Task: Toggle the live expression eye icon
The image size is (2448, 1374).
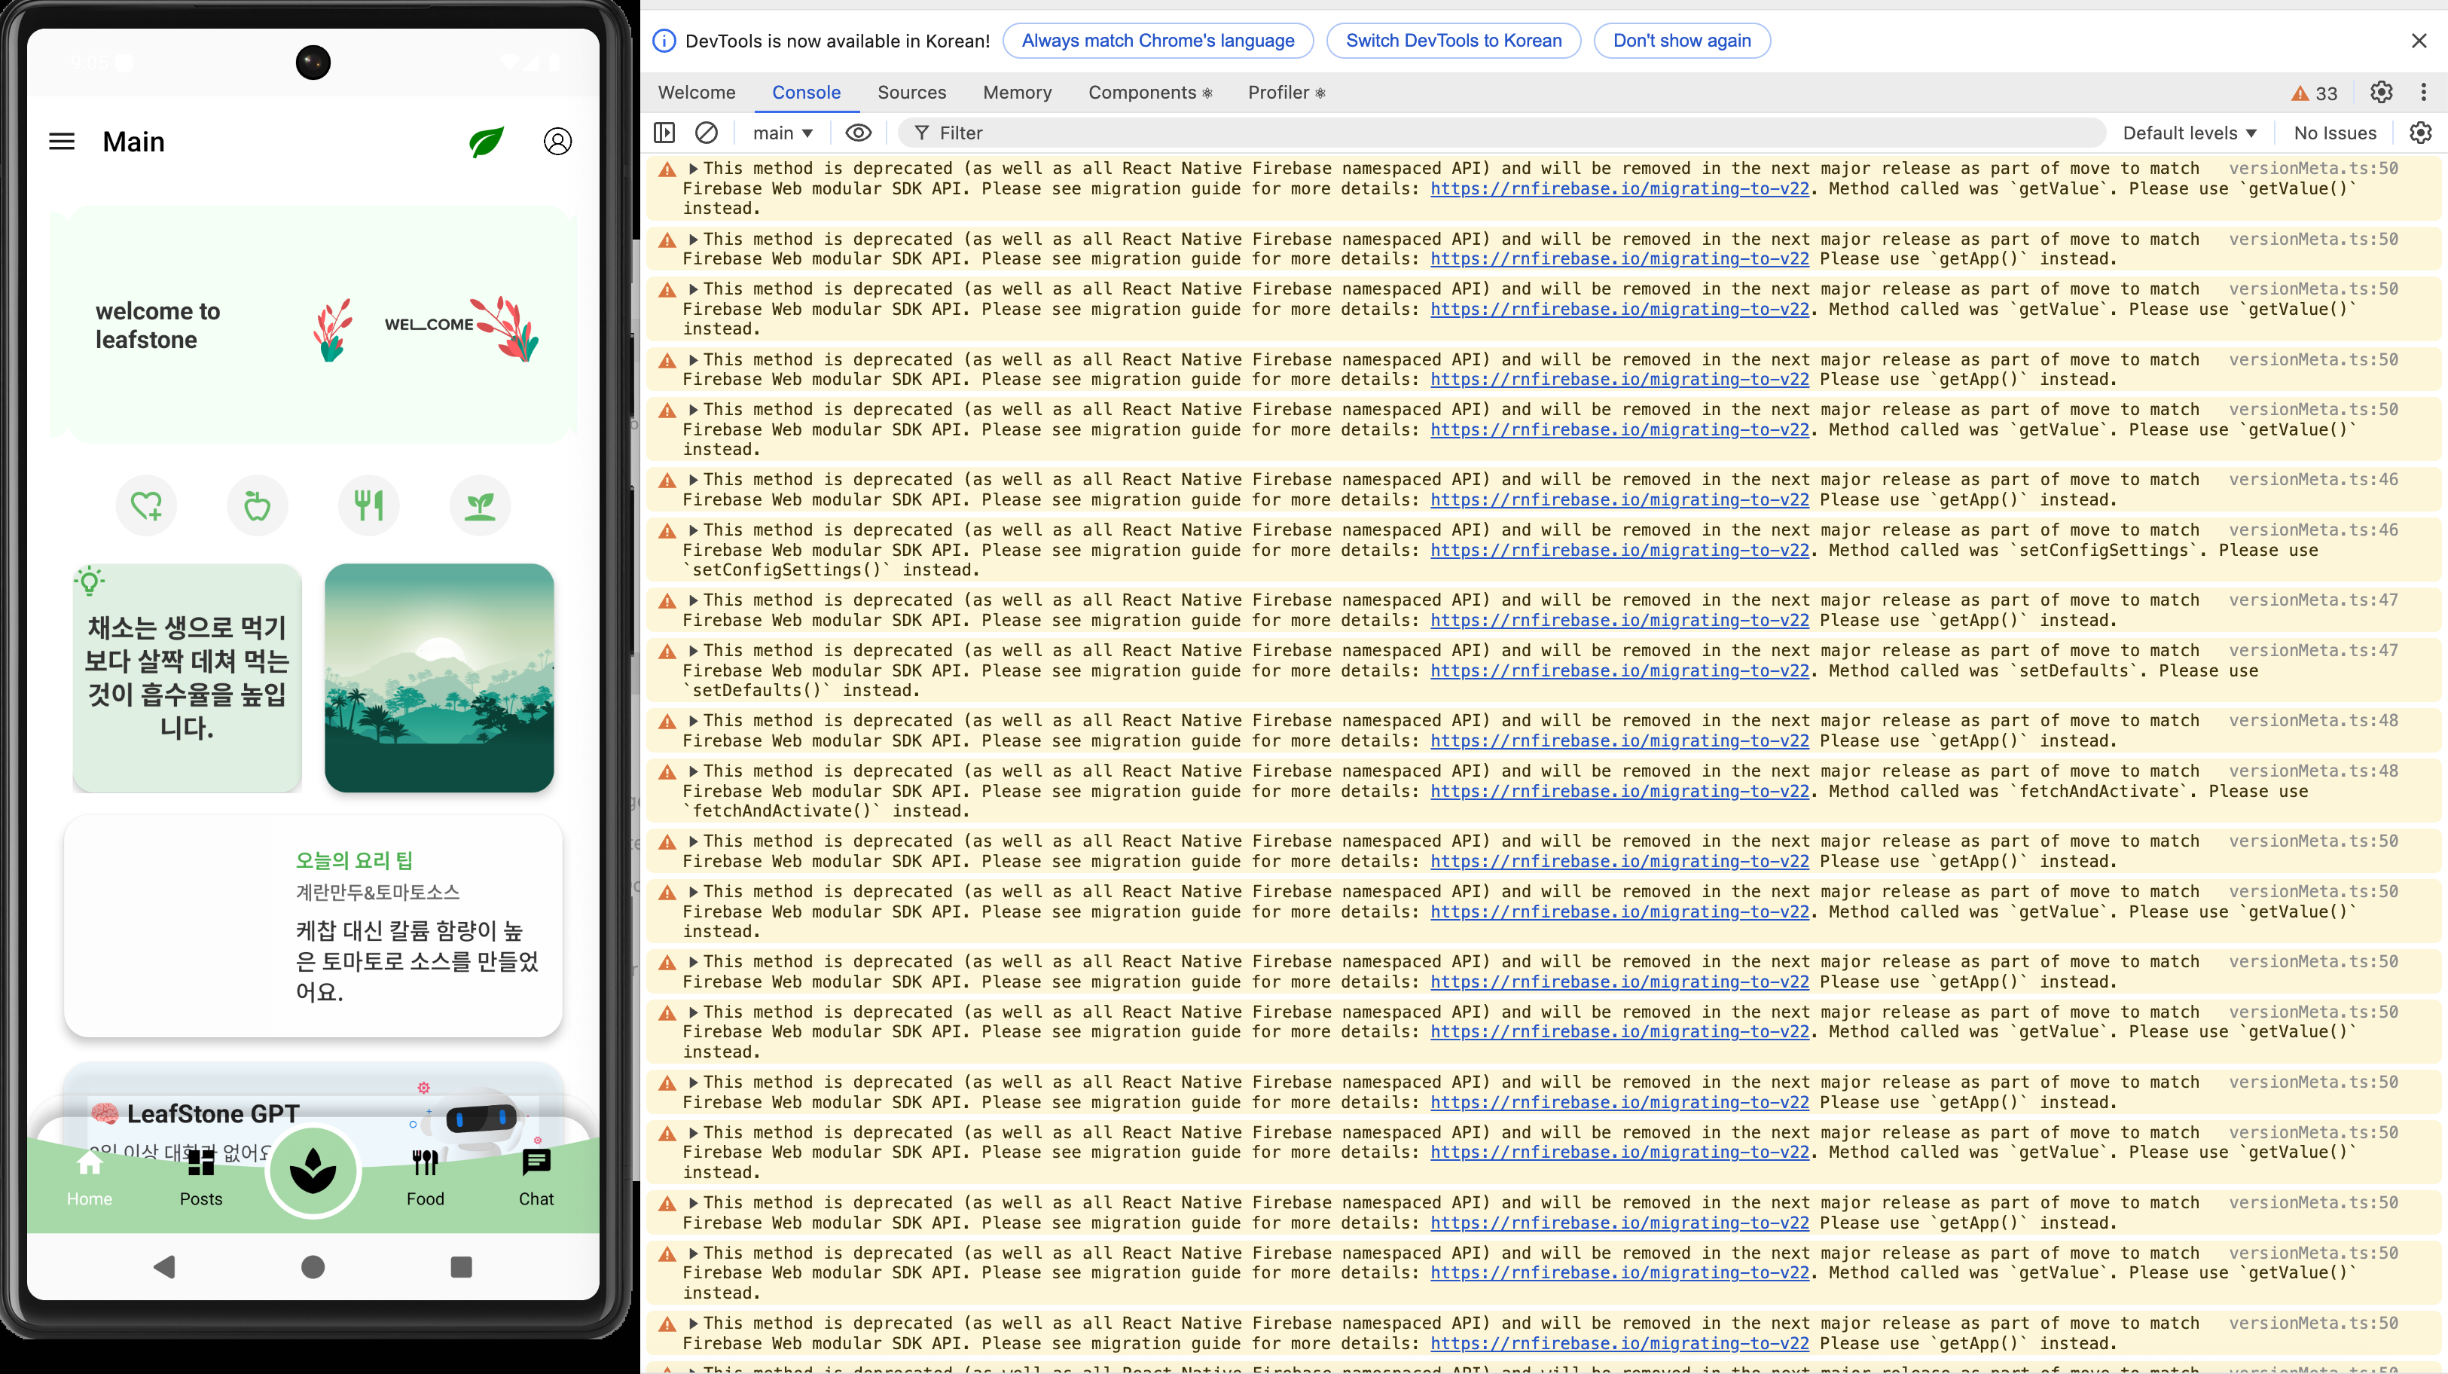Action: click(x=858, y=133)
